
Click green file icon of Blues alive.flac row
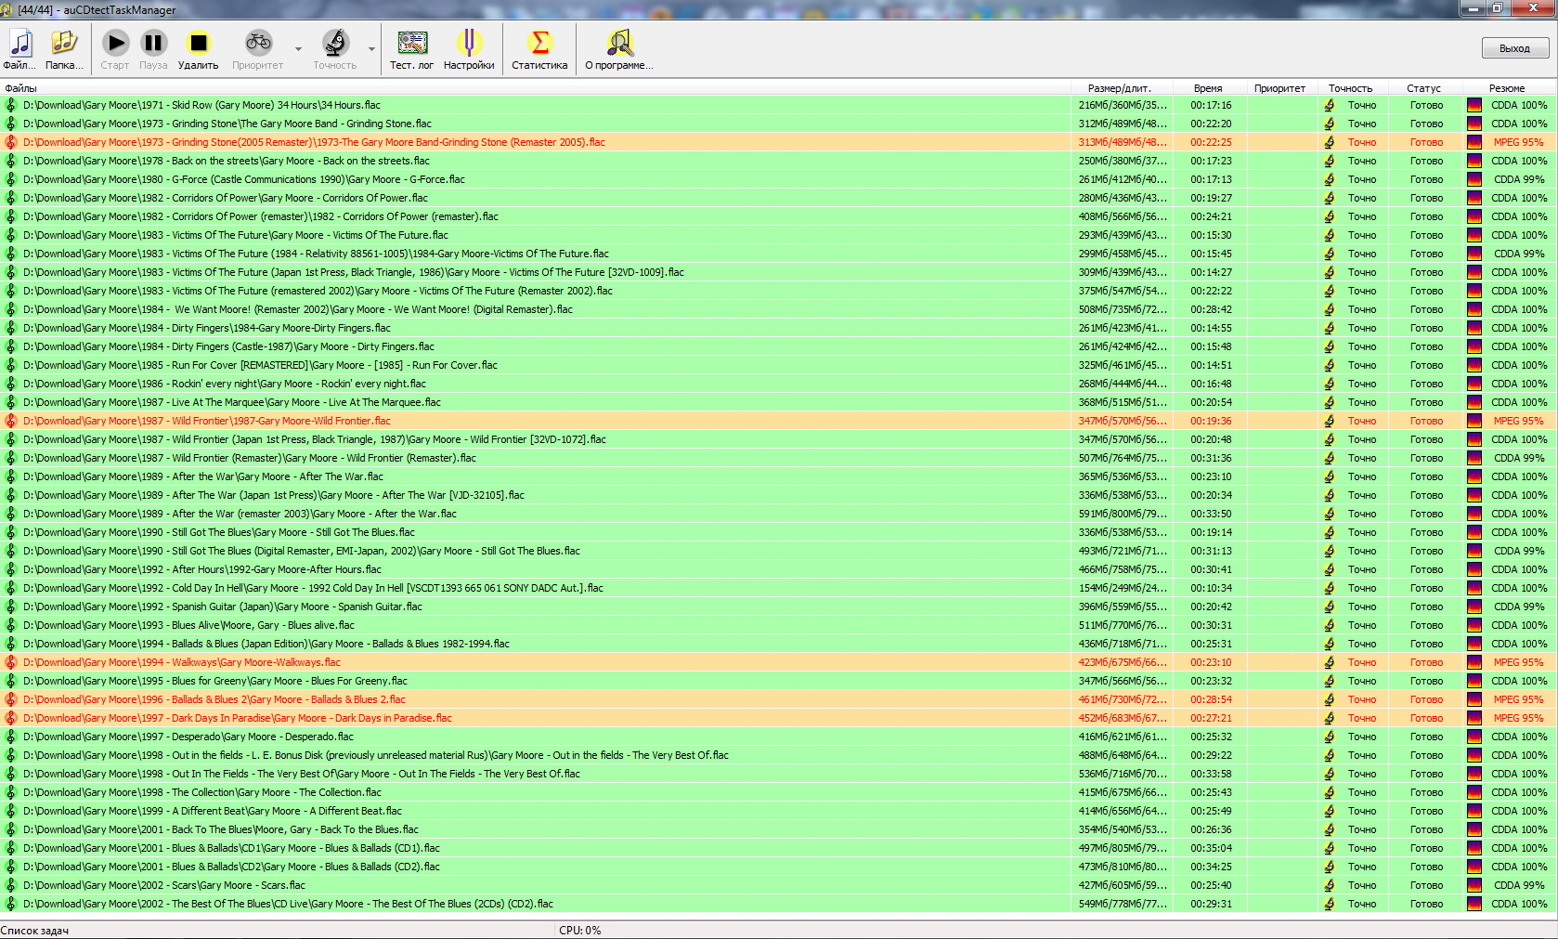coord(11,625)
